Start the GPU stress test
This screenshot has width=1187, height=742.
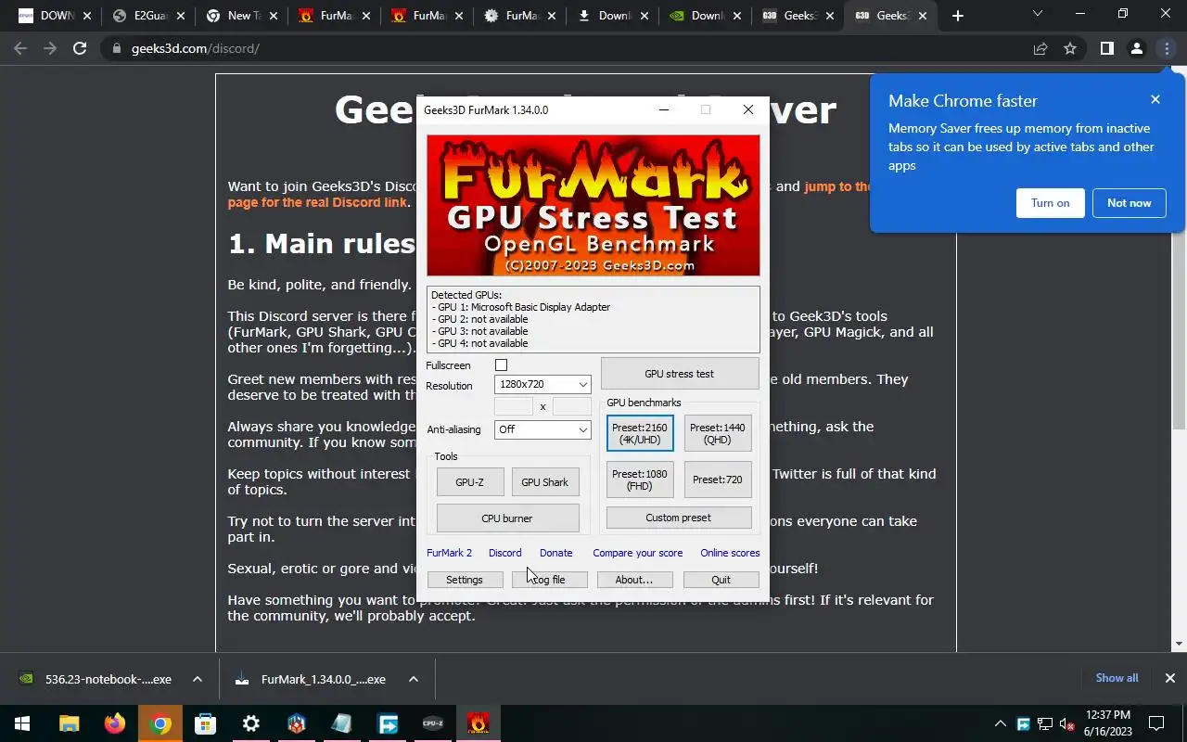click(x=680, y=374)
